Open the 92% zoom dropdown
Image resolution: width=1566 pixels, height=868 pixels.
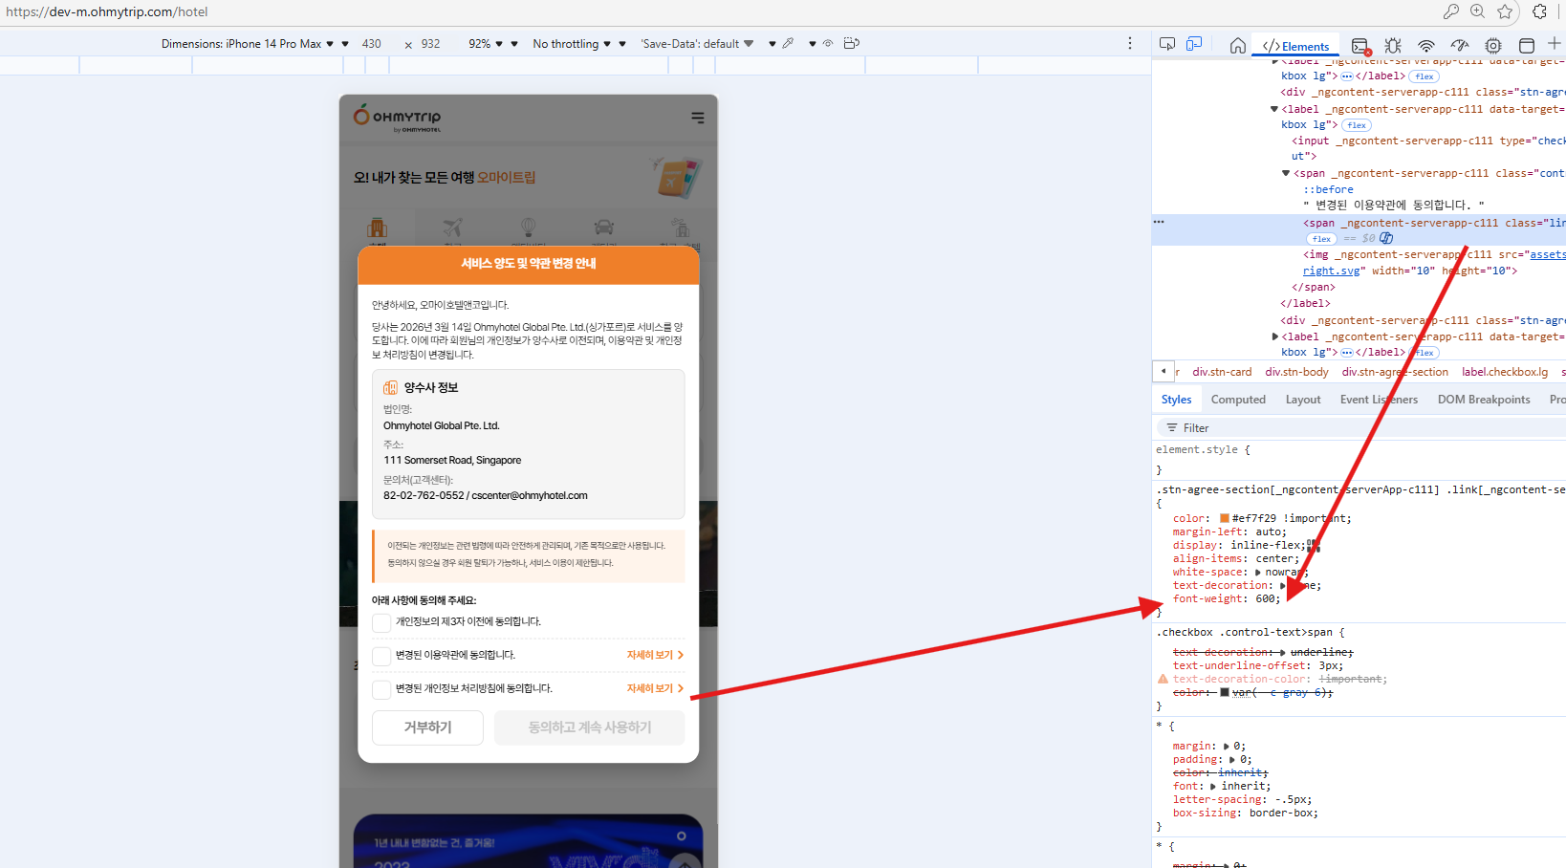click(486, 44)
